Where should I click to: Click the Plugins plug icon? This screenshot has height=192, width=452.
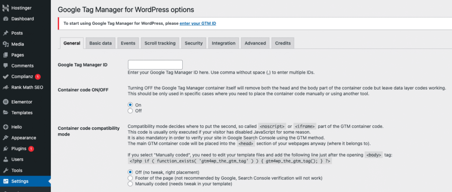tap(6, 149)
